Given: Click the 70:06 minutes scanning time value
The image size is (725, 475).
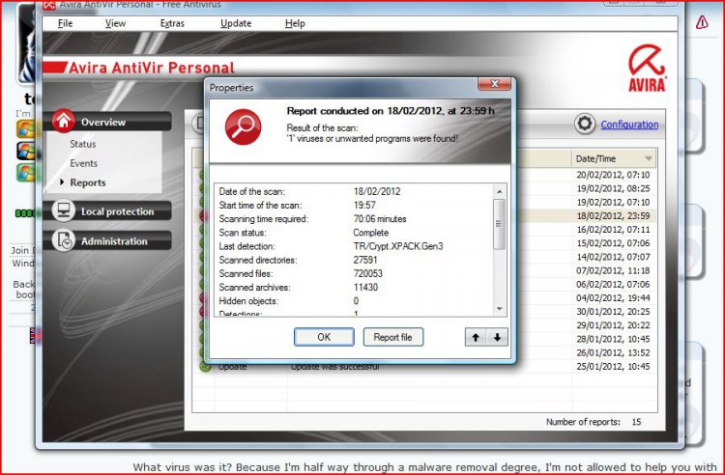Looking at the screenshot, I should point(380,219).
